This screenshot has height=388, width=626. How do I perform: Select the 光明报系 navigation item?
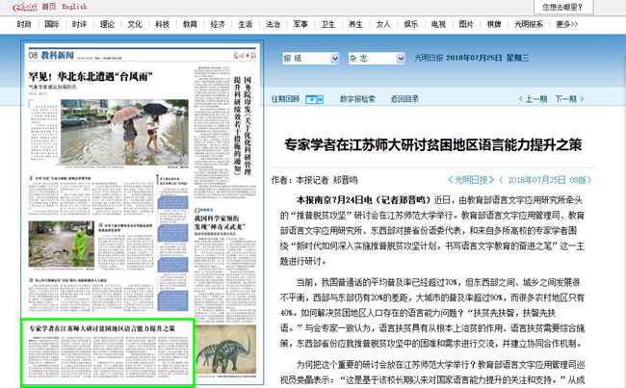[x=554, y=22]
